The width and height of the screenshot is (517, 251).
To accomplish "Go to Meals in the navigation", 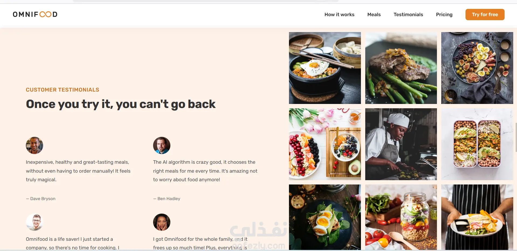I will tap(374, 15).
